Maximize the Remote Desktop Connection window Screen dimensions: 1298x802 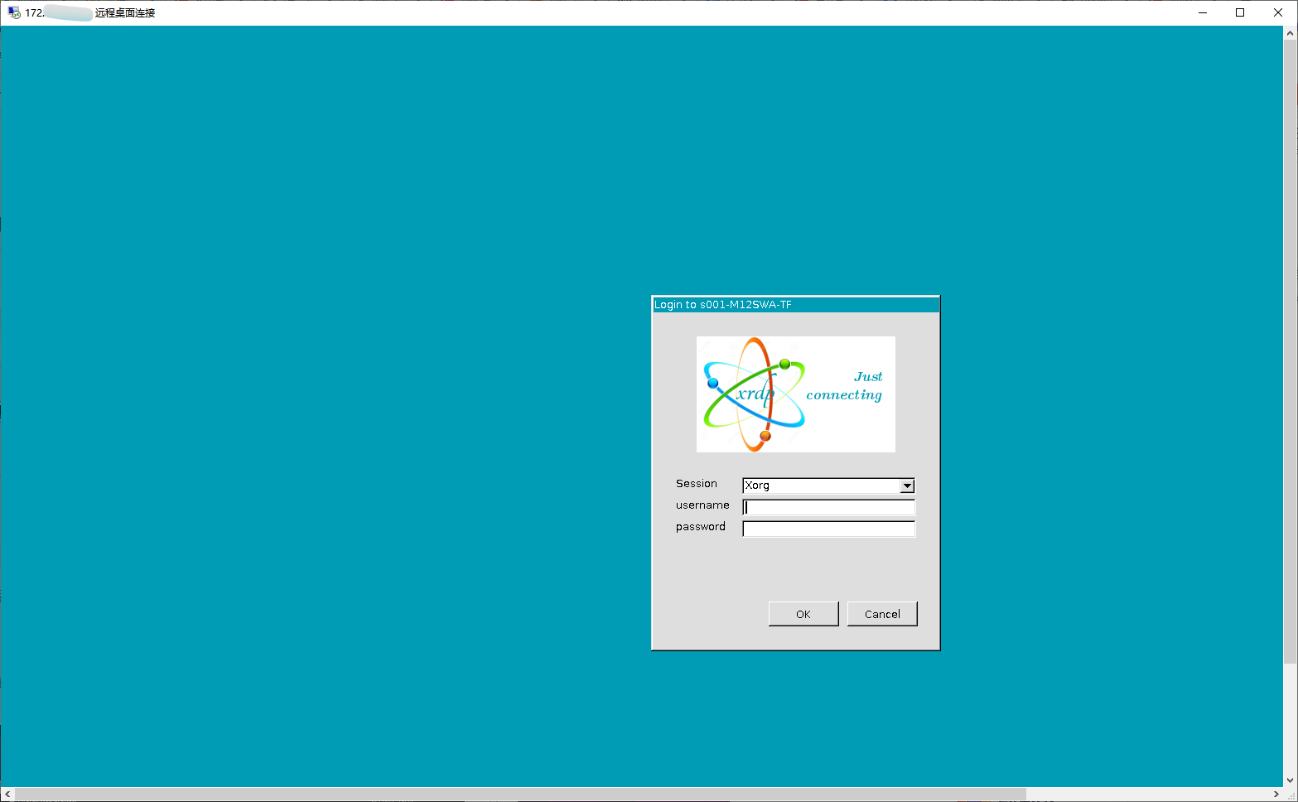click(x=1240, y=12)
